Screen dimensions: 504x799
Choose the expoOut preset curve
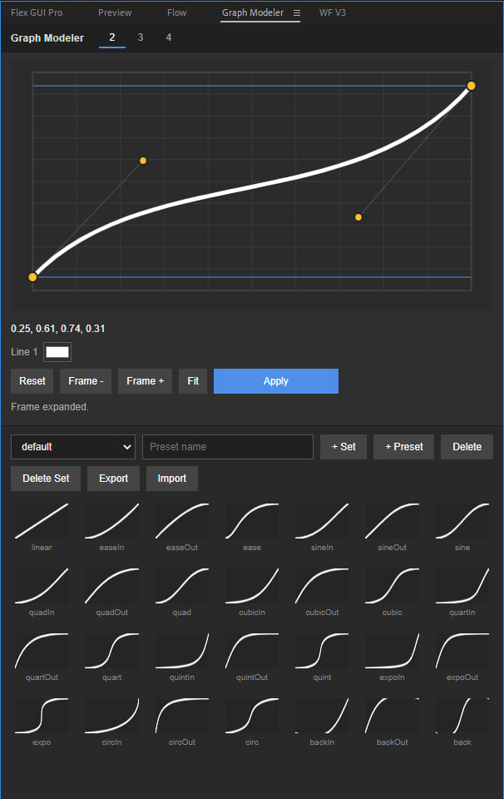tap(462, 651)
